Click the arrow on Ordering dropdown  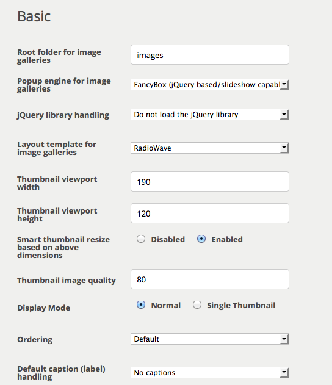(x=284, y=339)
